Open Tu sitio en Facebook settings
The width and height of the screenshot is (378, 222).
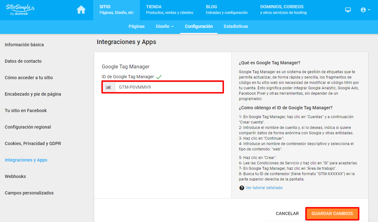click(x=26, y=111)
